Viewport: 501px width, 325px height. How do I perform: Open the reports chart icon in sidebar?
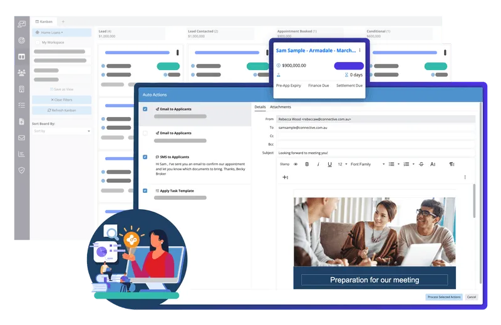(x=22, y=154)
